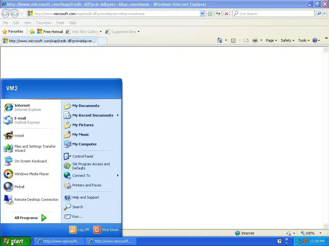Open the Tools menu in menu bar
Viewport: 329px width, 246px height.
[x=60, y=23]
